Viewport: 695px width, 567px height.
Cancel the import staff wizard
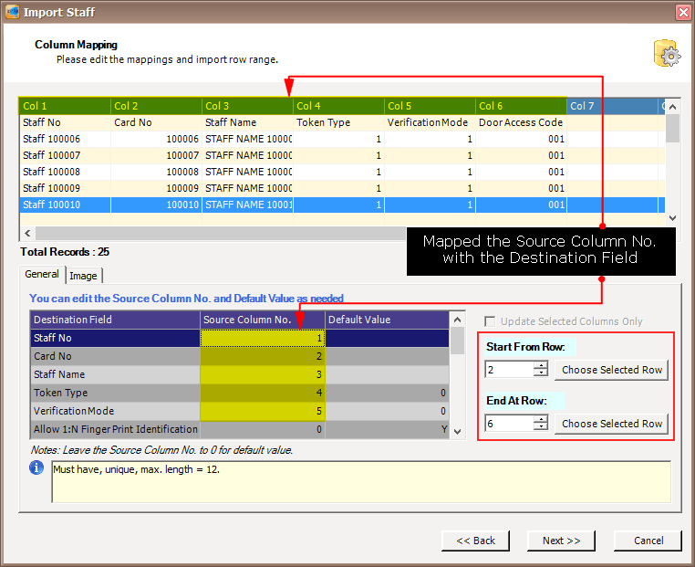tap(647, 541)
